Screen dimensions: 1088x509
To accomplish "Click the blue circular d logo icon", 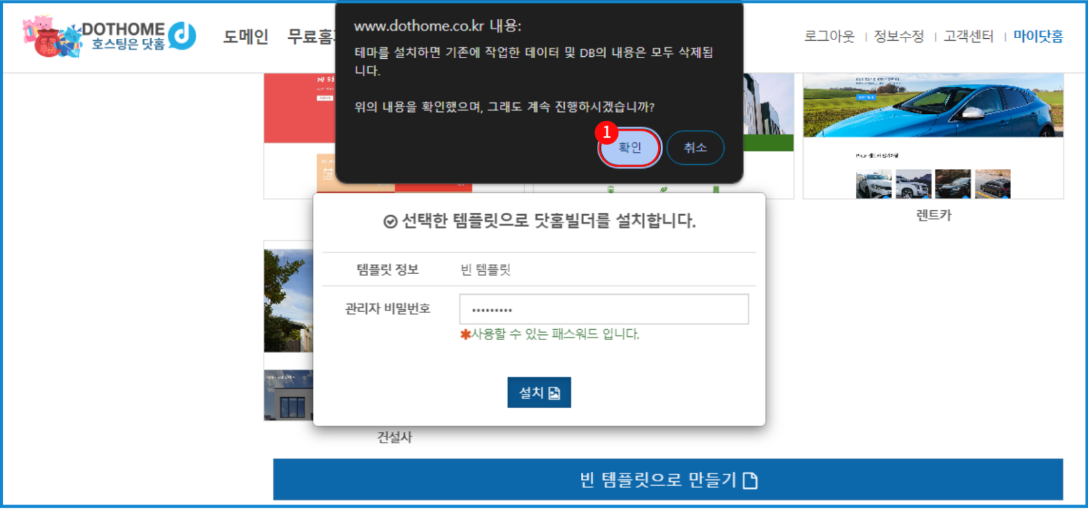I will [x=182, y=36].
